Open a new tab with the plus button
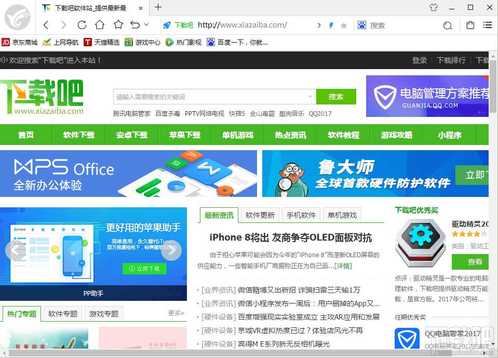Screen dimensions: 498x358 [x=158, y=7]
